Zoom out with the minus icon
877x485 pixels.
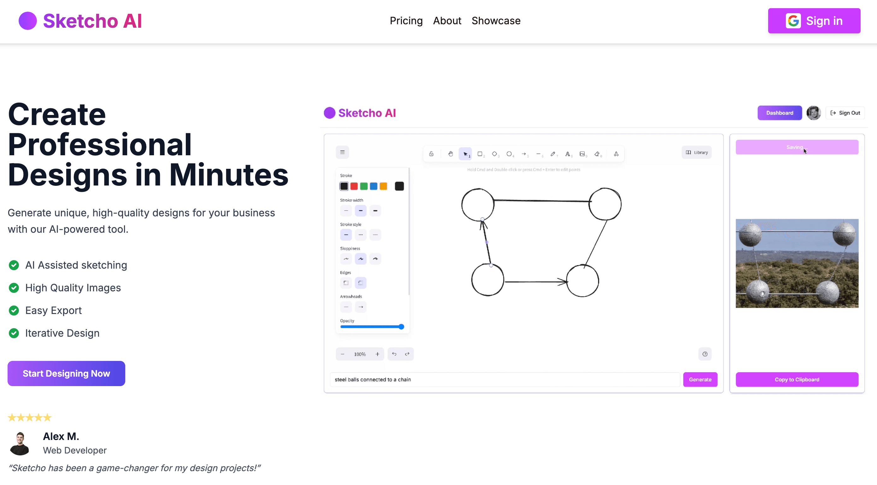(342, 354)
